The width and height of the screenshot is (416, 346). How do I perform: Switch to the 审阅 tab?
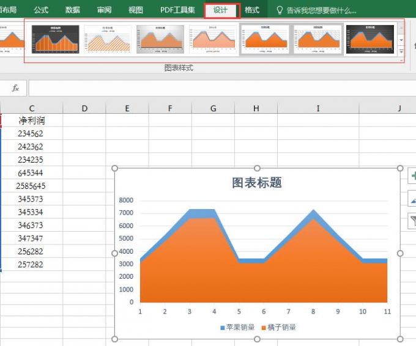(104, 10)
